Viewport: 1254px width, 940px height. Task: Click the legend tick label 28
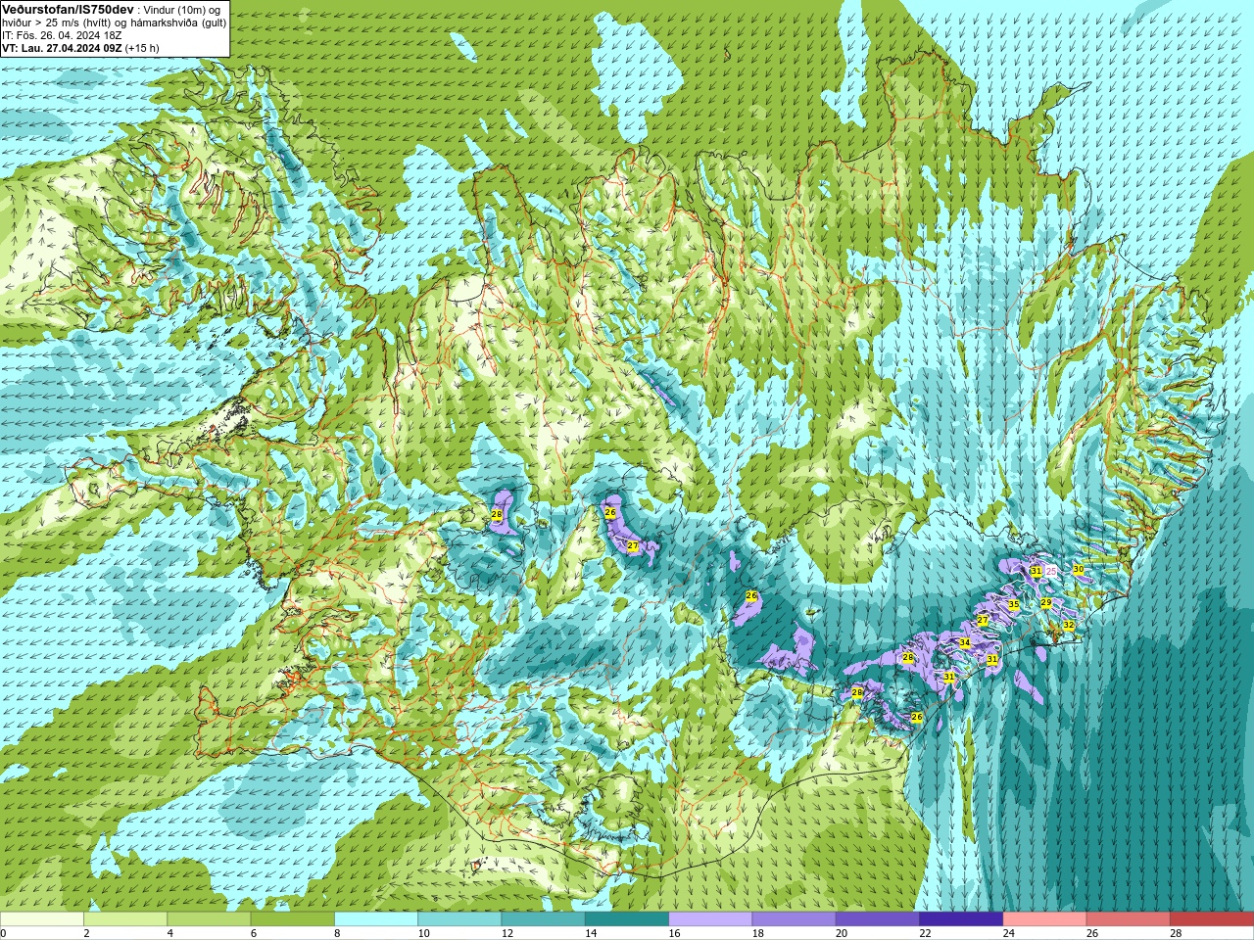point(1175,933)
